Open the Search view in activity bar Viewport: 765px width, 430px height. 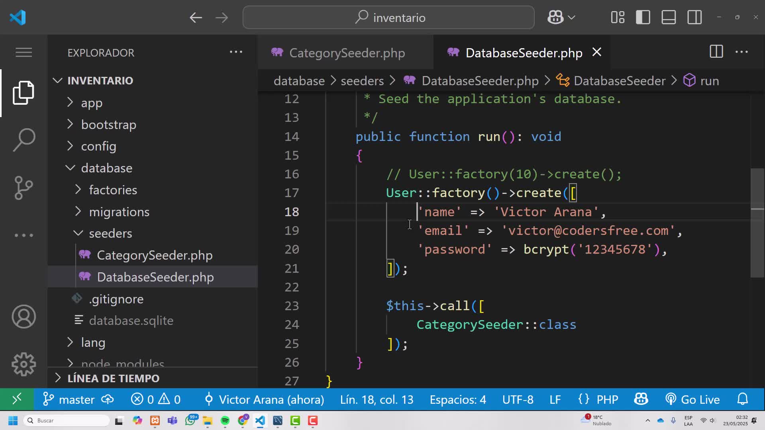24,140
